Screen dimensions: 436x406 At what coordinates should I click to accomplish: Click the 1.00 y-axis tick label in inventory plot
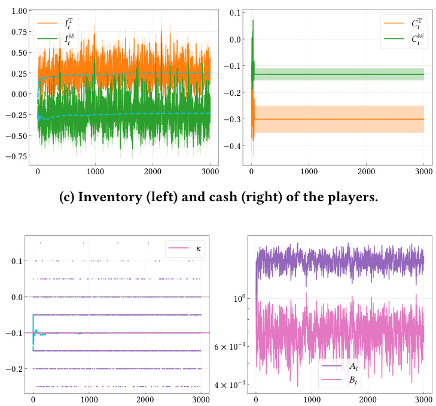click(x=18, y=11)
